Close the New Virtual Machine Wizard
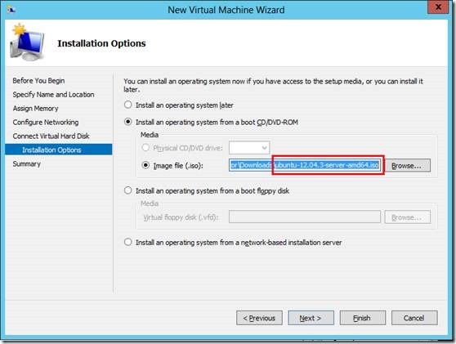 point(438,7)
